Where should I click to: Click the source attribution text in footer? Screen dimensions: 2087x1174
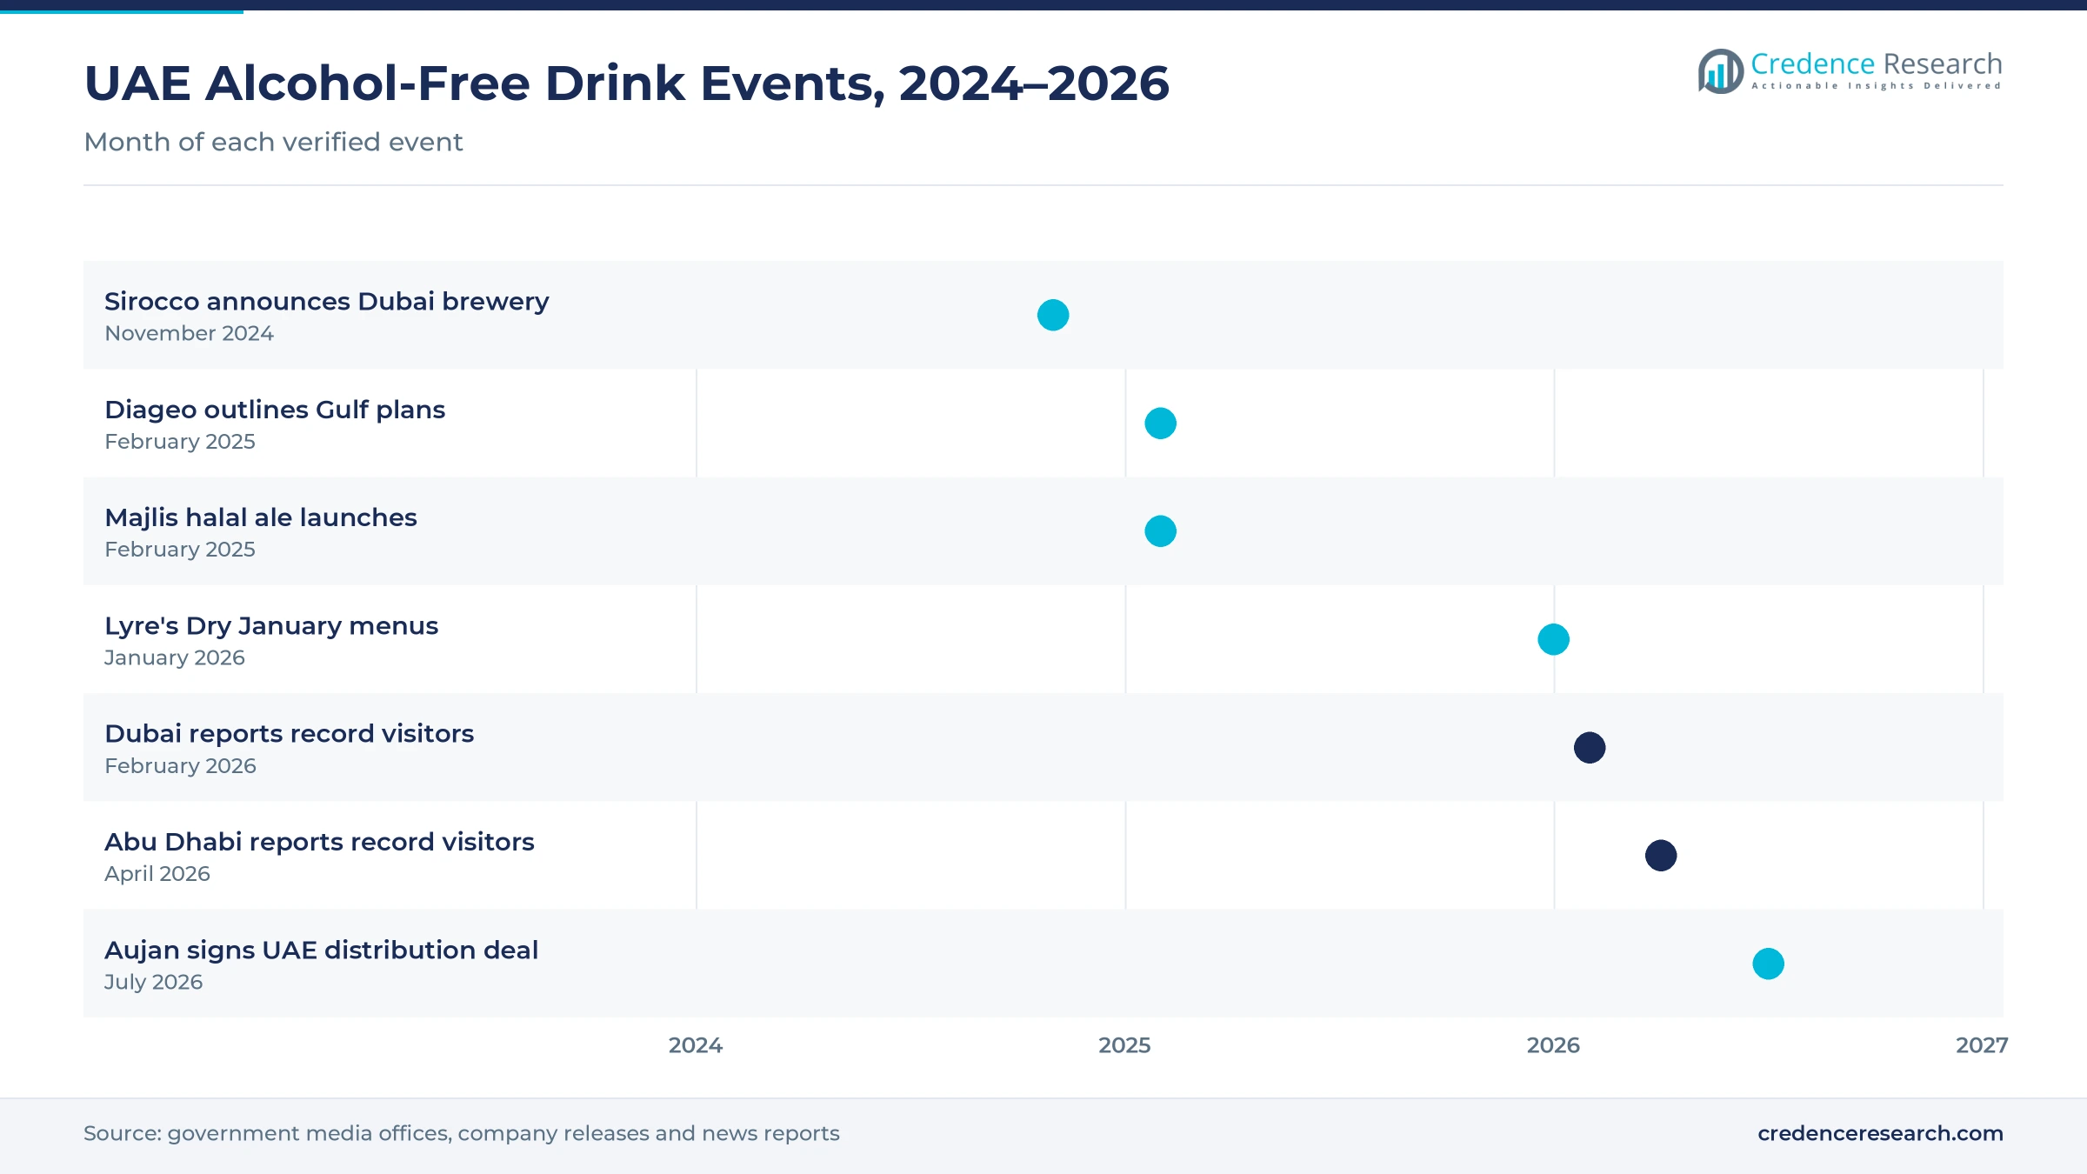[462, 1134]
